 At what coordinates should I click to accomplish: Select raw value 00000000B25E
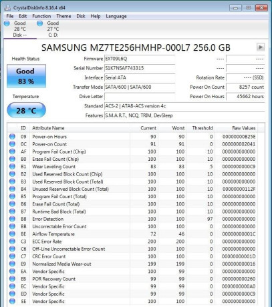point(239,137)
